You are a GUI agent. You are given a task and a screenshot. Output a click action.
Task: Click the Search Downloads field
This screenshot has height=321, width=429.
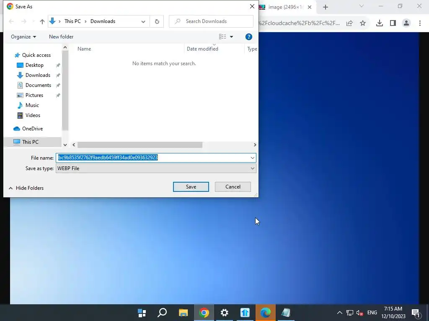click(x=211, y=21)
